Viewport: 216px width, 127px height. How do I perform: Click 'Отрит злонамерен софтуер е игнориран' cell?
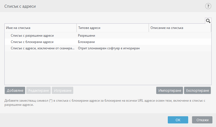109,48
